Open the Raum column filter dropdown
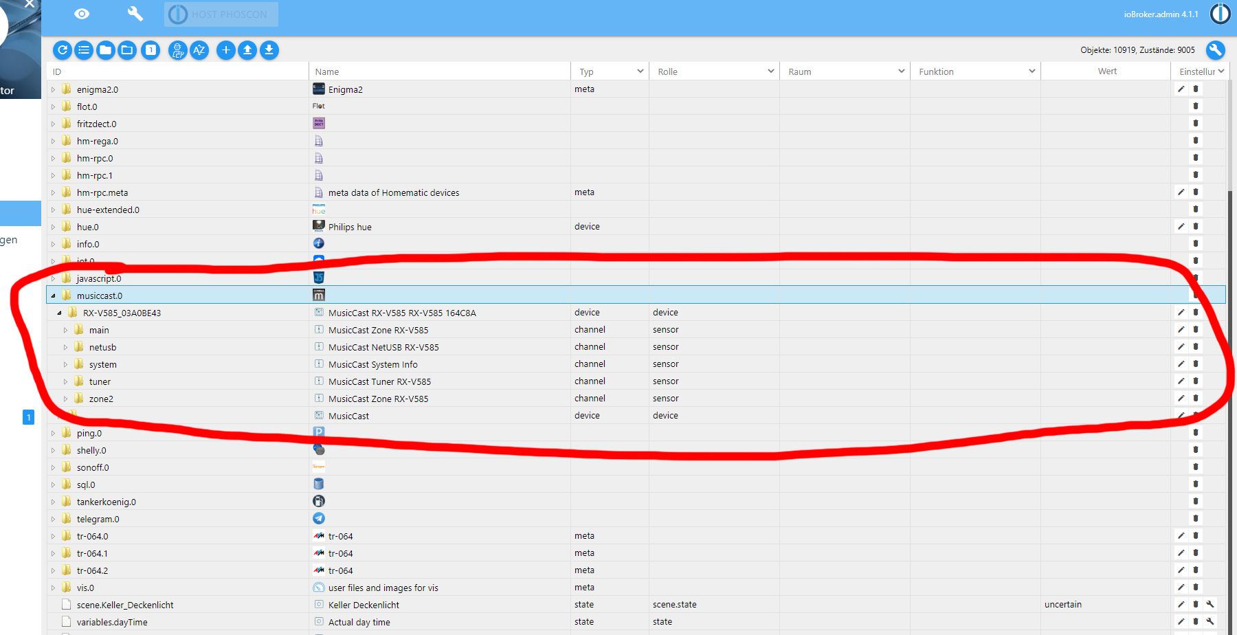This screenshot has height=635, width=1237. click(902, 71)
